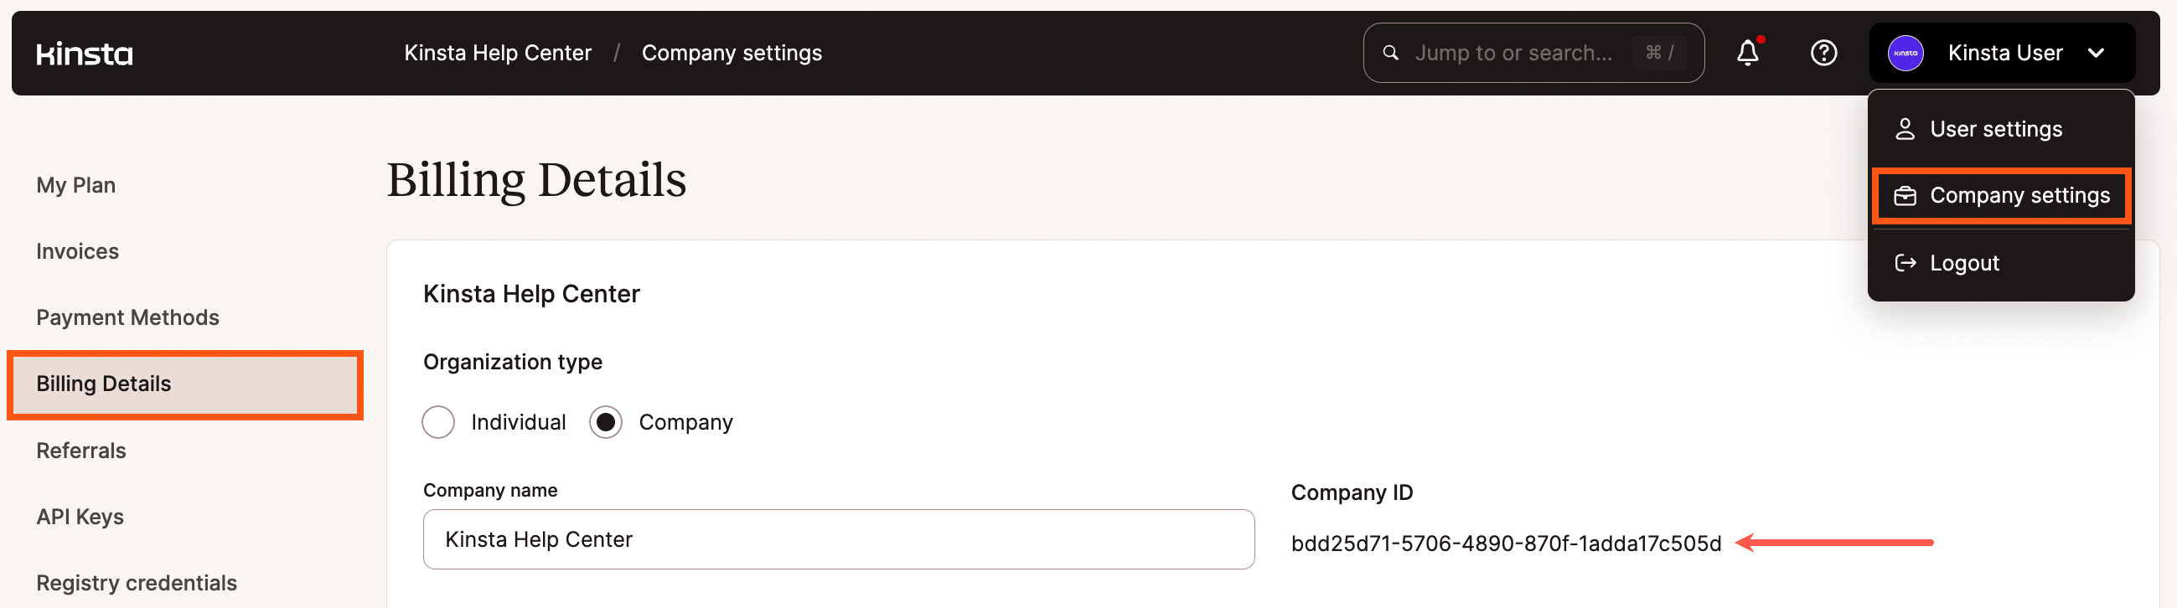The width and height of the screenshot is (2177, 608).
Task: Click the logout arrow icon in the menu
Action: point(1906,263)
